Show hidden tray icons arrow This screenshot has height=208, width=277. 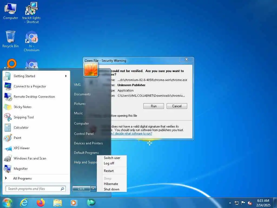[230, 203]
